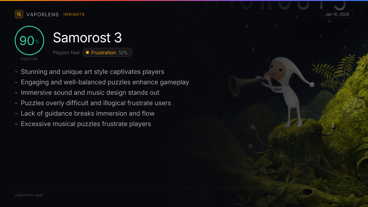Image resolution: width=368 pixels, height=207 pixels.
Task: Click the Jan 10, 2026 date badge
Action: point(337,14)
